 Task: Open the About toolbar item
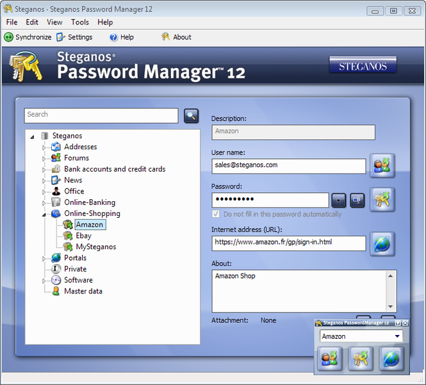(x=176, y=37)
